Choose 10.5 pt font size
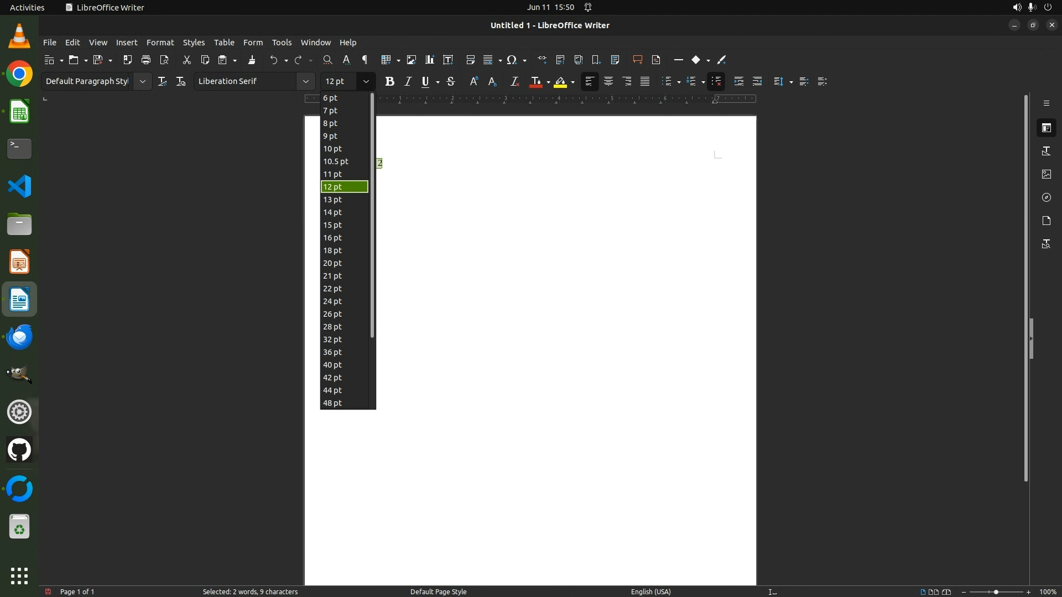This screenshot has height=597, width=1062. coord(336,161)
